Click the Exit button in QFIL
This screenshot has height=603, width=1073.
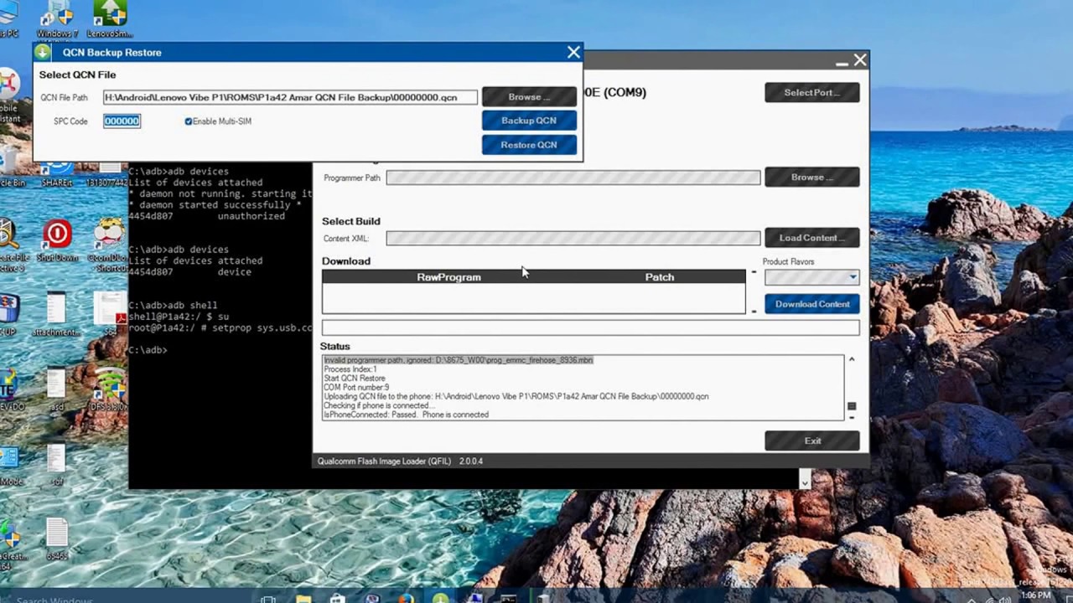click(x=811, y=441)
